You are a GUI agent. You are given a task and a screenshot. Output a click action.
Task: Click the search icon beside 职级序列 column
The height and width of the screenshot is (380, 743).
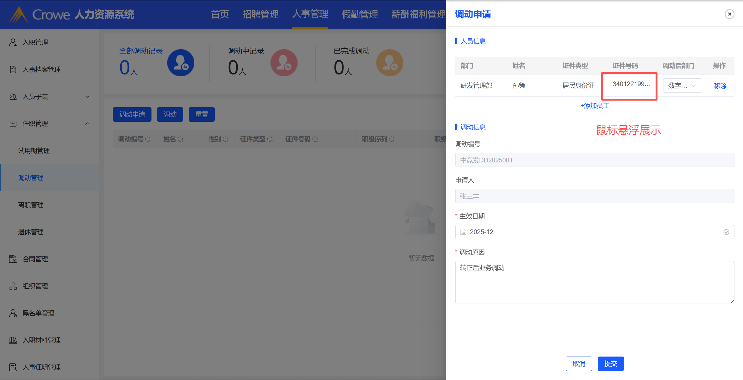[x=392, y=139]
